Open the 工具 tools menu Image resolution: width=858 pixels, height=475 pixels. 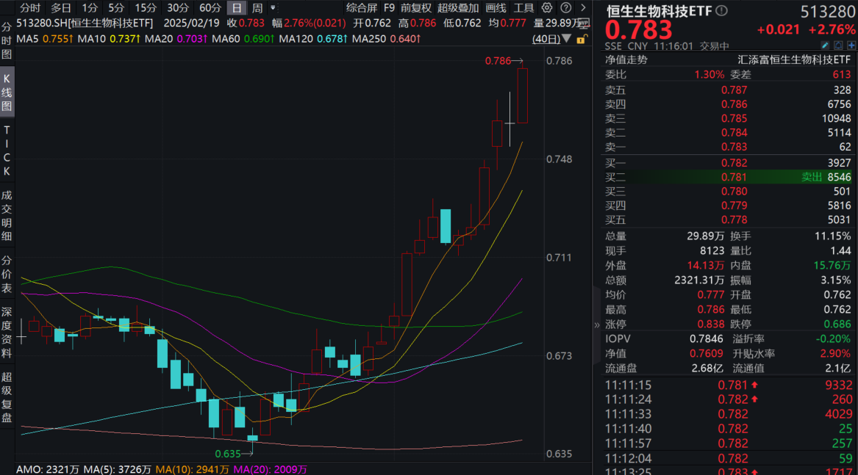(x=523, y=8)
